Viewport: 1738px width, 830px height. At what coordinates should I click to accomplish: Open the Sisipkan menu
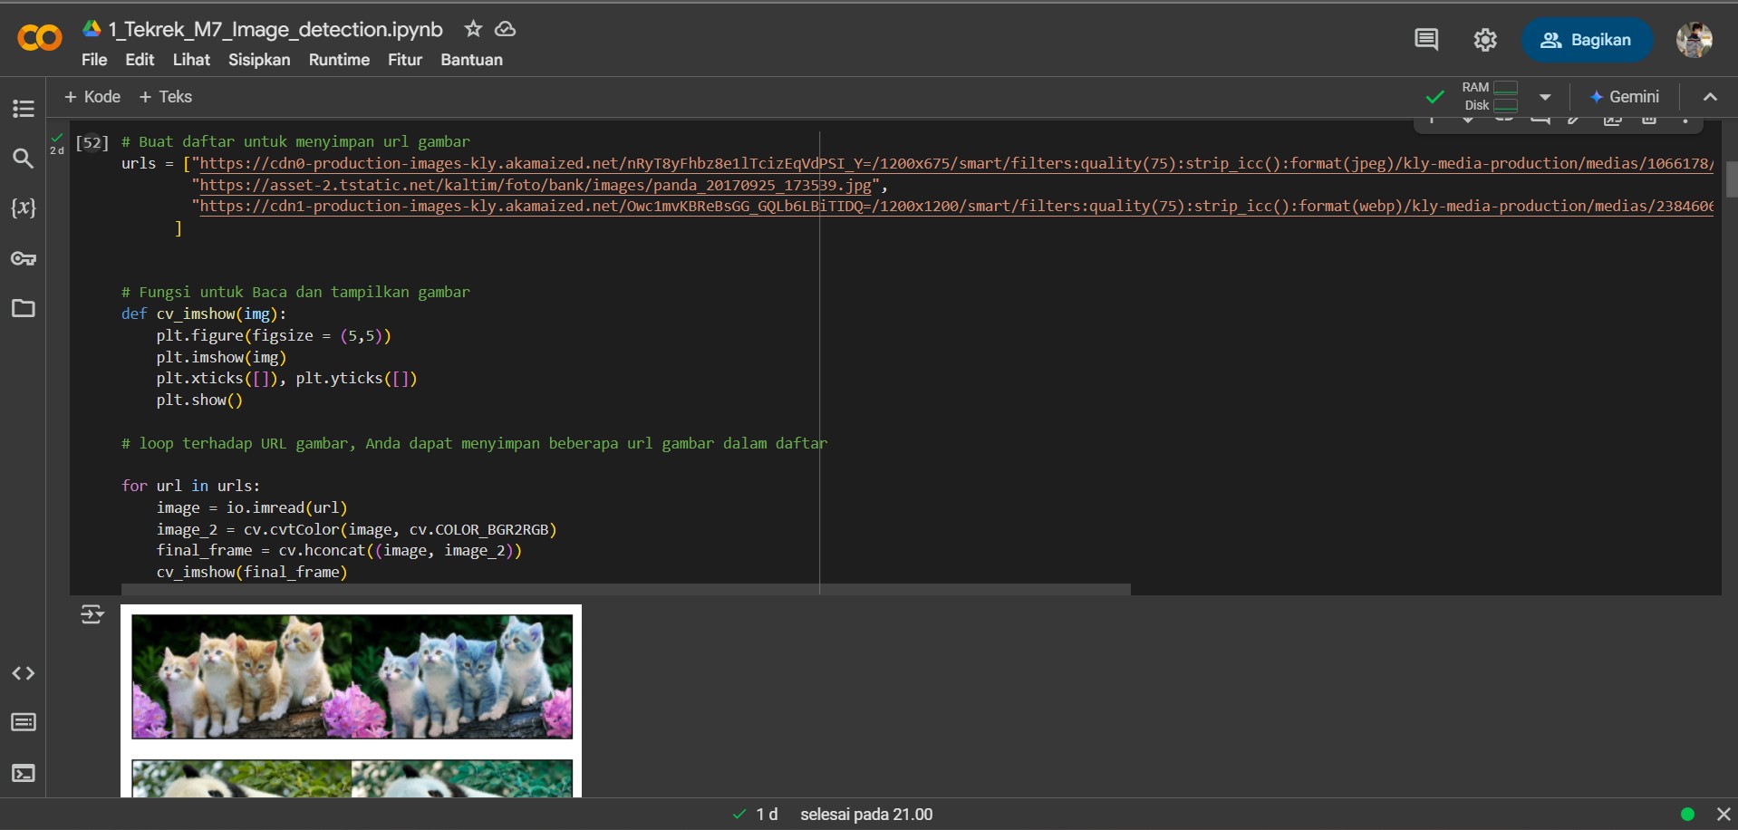(x=259, y=60)
